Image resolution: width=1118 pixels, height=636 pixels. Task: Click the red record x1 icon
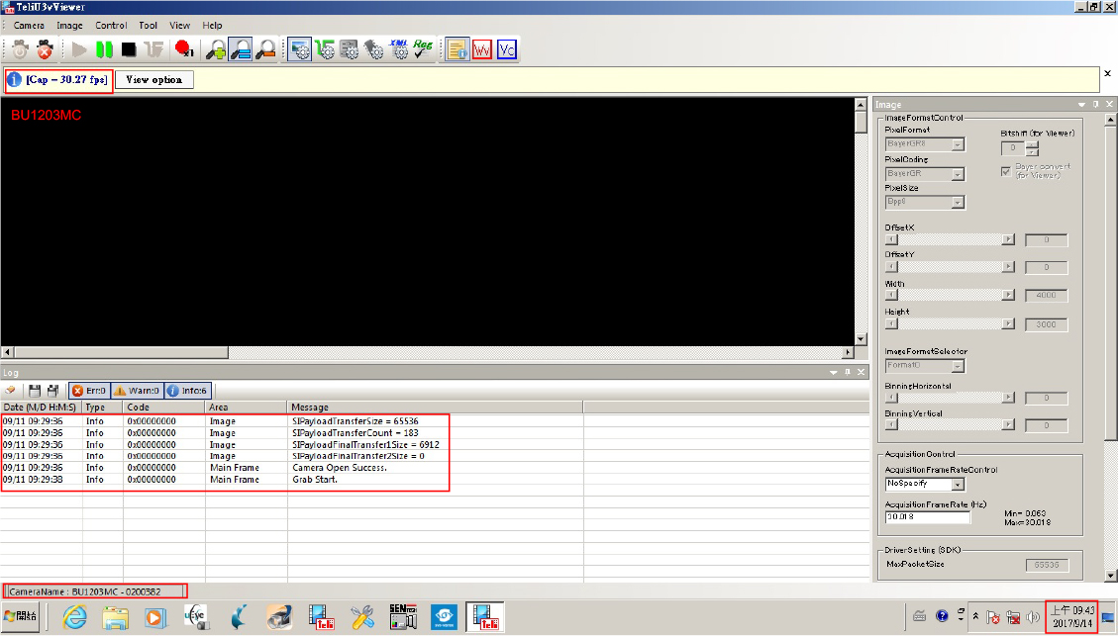tap(184, 49)
